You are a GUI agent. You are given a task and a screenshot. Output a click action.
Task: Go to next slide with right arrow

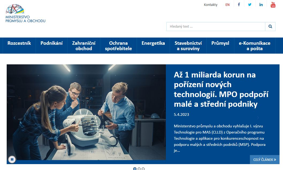(258, 118)
